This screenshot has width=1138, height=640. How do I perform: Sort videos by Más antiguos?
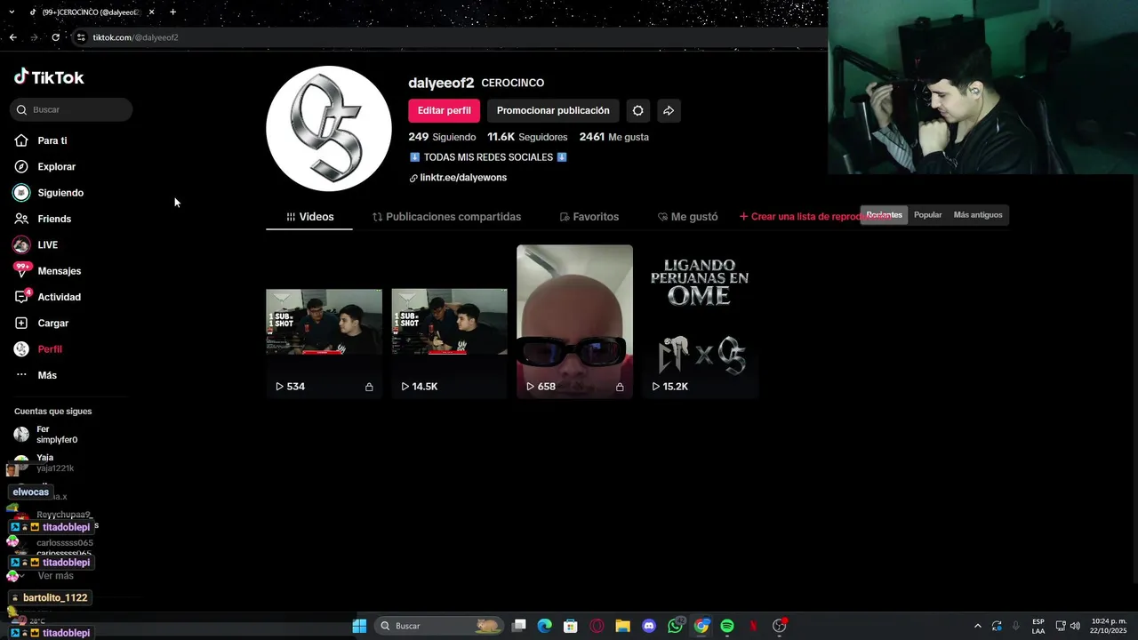point(977,215)
